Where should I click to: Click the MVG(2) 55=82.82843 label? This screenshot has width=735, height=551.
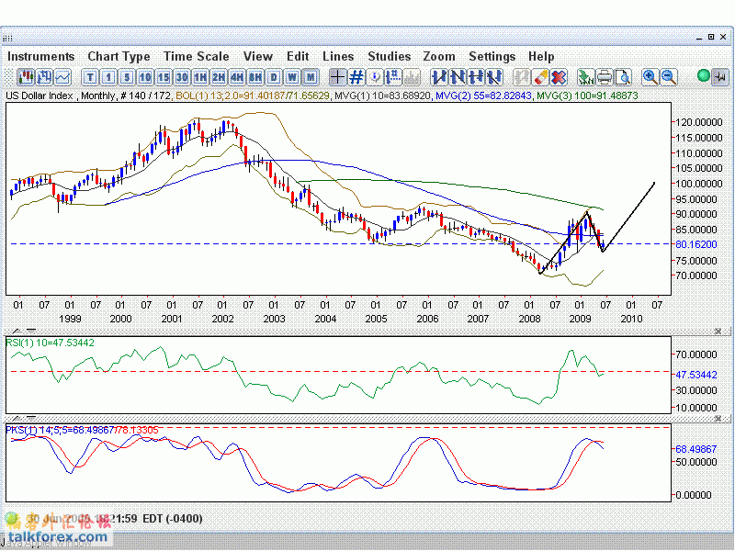click(x=484, y=96)
